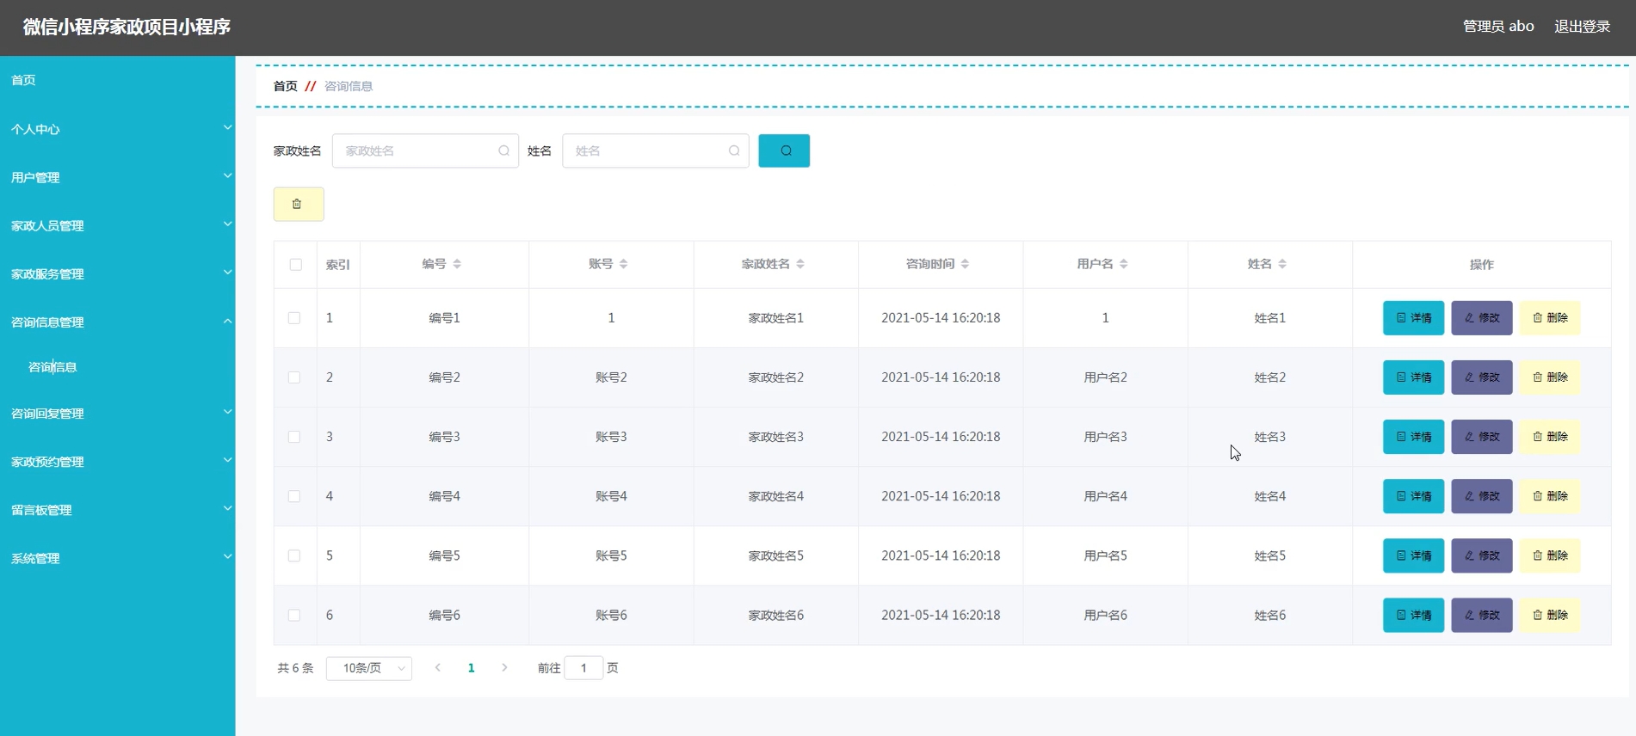Viewport: 1636px width, 736px height.
Task: Focus the 家政姓名 search input
Action: 425,150
